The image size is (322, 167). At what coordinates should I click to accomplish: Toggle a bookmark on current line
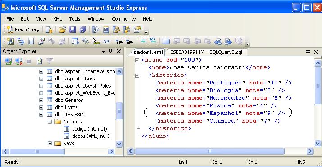166,41
